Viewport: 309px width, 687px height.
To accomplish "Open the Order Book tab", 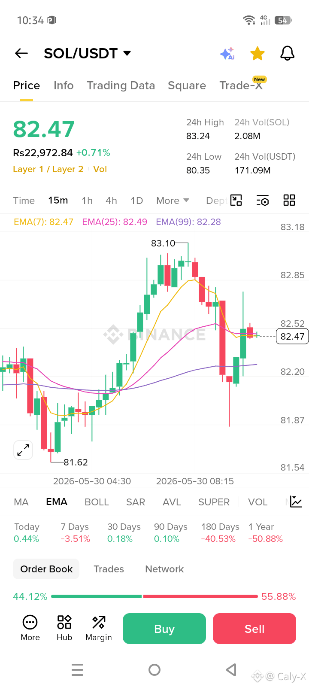I will (46, 569).
